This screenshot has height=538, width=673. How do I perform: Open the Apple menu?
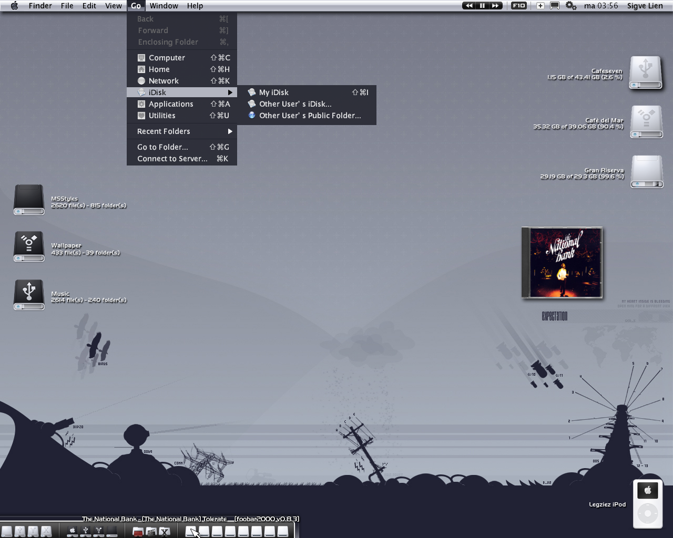[x=14, y=6]
